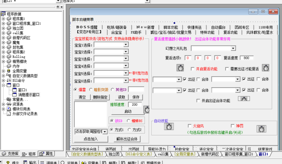
Task: Click the 删除指定 button
Action: pyautogui.click(x=100, y=97)
